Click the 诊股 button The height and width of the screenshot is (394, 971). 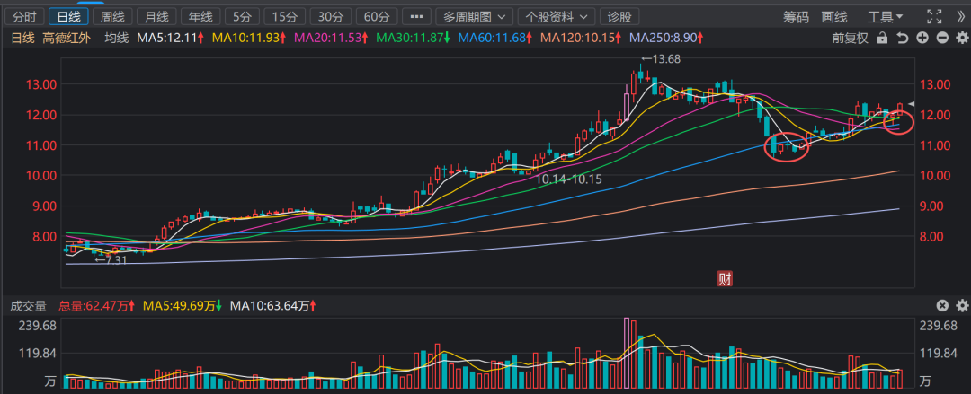619,17
